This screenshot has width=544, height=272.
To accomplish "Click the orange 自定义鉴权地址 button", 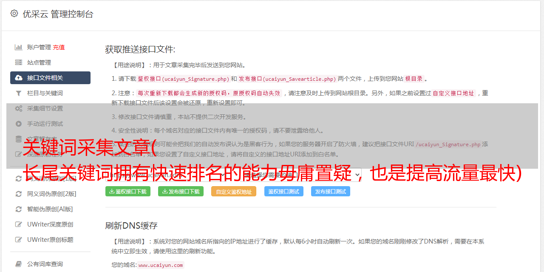I will click(x=234, y=192).
